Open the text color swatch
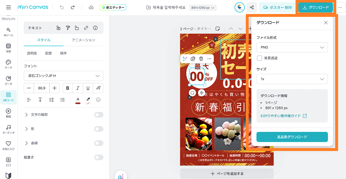 77,100
